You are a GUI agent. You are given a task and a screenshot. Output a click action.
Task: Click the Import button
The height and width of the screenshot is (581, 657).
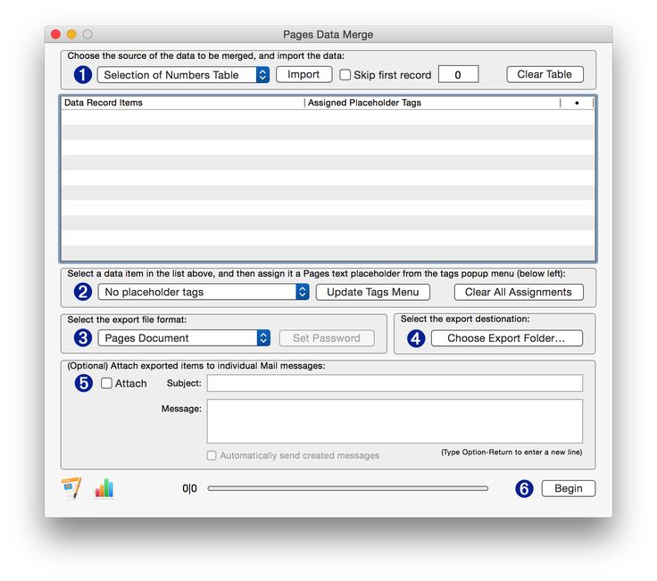click(304, 75)
